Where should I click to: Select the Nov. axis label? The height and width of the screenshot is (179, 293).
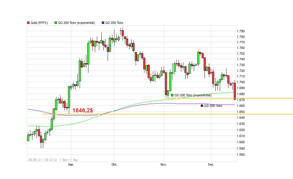163,164
